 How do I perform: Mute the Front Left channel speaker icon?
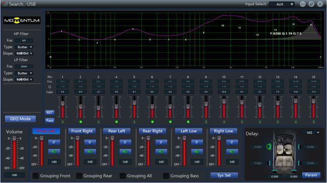(x=54, y=152)
